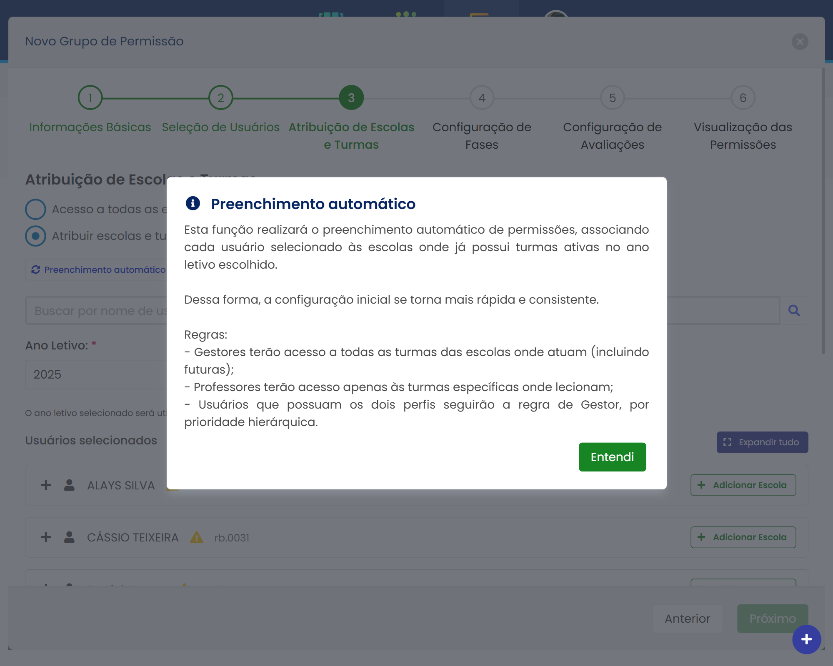Click the Entendi button in dialog
The height and width of the screenshot is (666, 833).
pos(612,457)
